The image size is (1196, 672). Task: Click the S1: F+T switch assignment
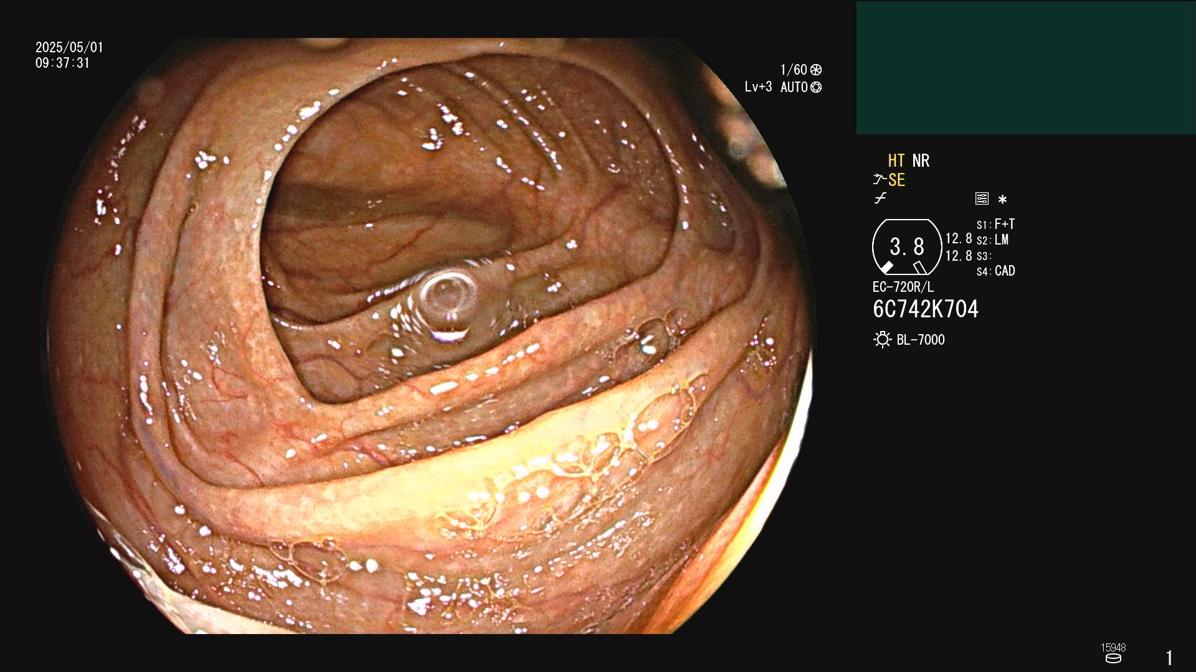click(x=995, y=224)
